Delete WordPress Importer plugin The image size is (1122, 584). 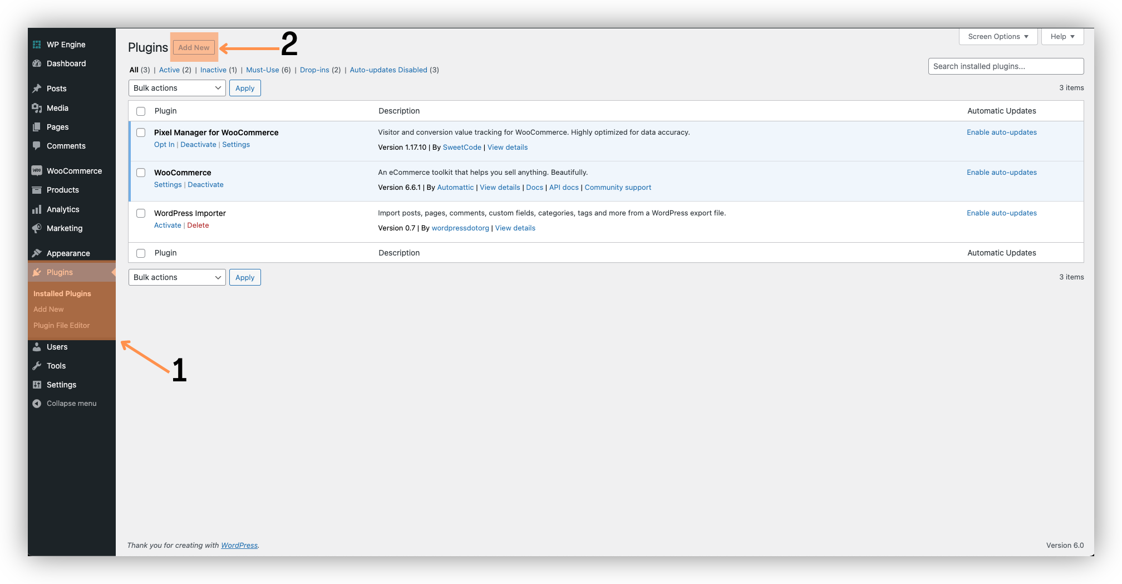(198, 225)
